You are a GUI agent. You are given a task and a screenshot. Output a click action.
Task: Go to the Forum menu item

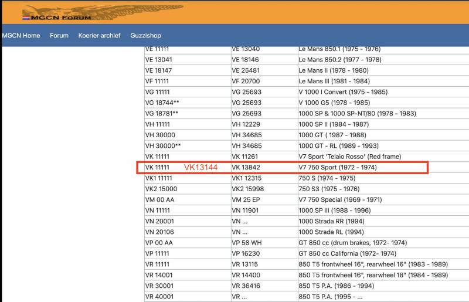[x=59, y=35]
